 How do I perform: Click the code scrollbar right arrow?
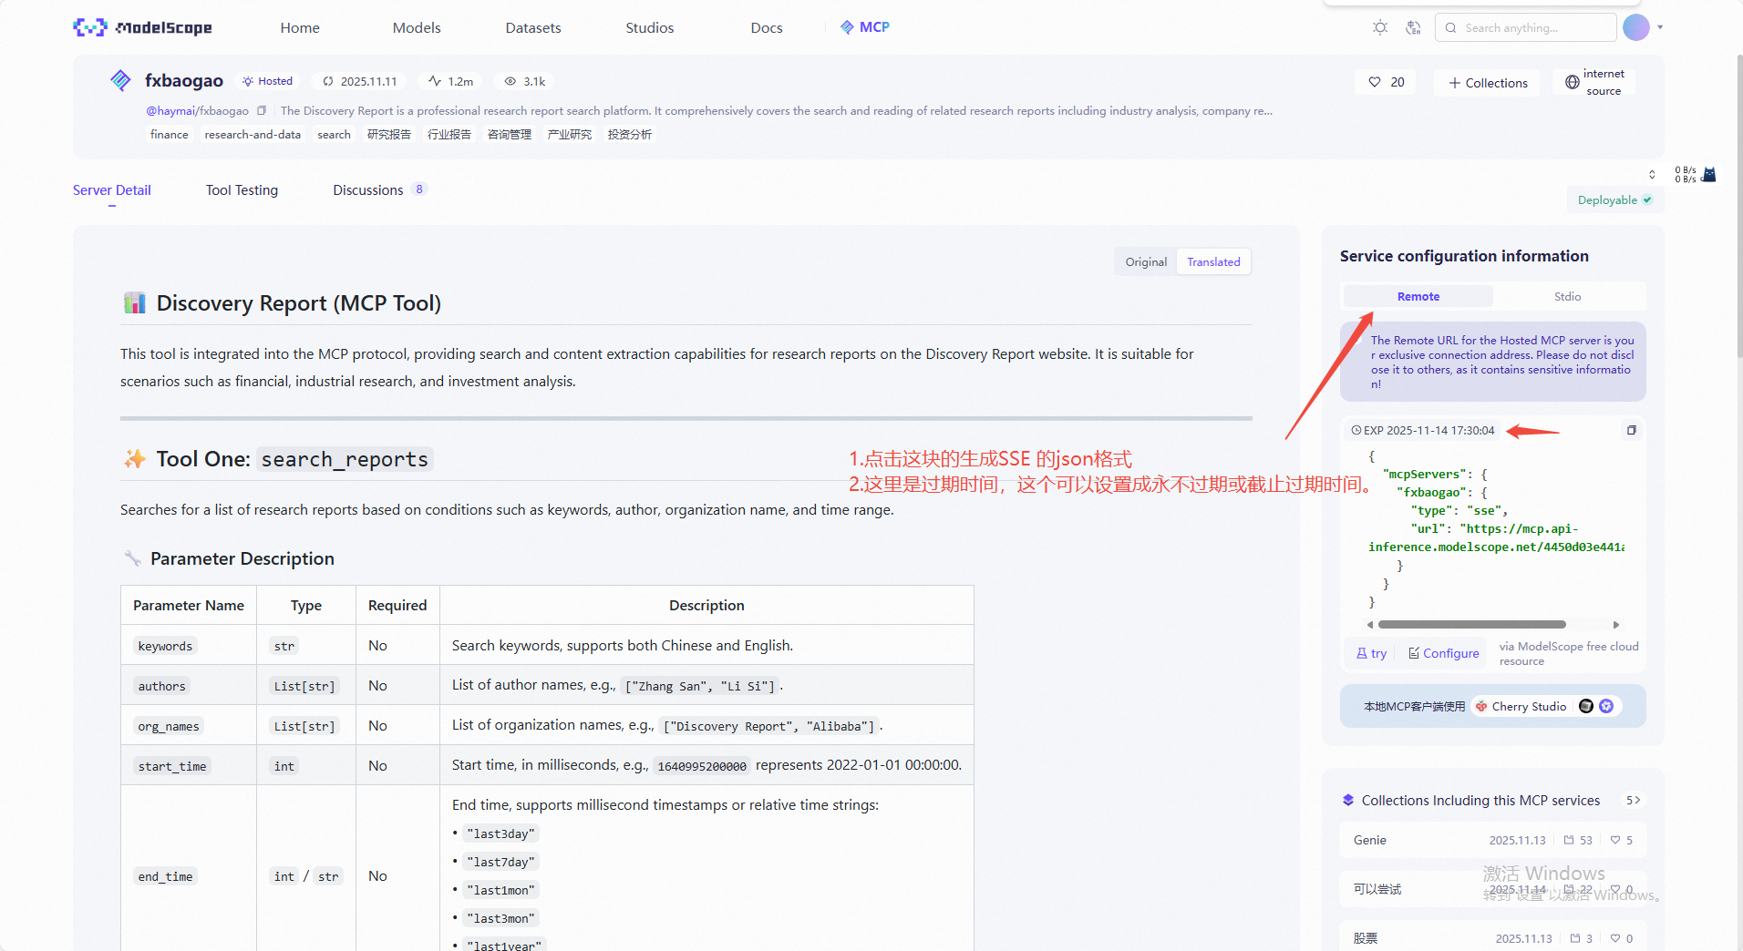pyautogui.click(x=1616, y=624)
